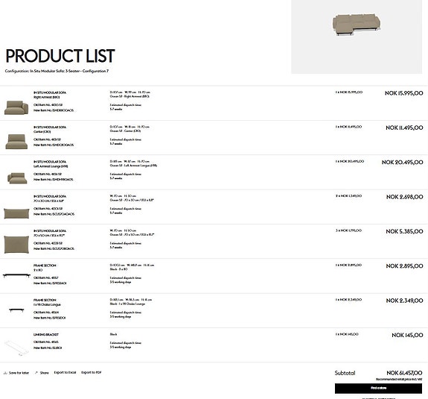Click the Linking Bracket unit price quantity
Screen dimensions: 428x399
pyautogui.click(x=347, y=334)
